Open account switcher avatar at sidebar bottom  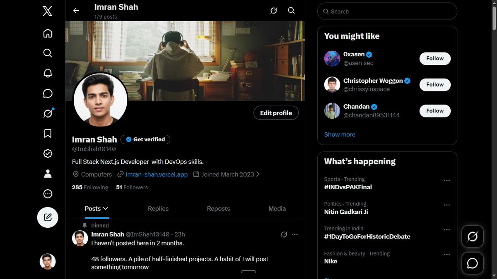48,261
